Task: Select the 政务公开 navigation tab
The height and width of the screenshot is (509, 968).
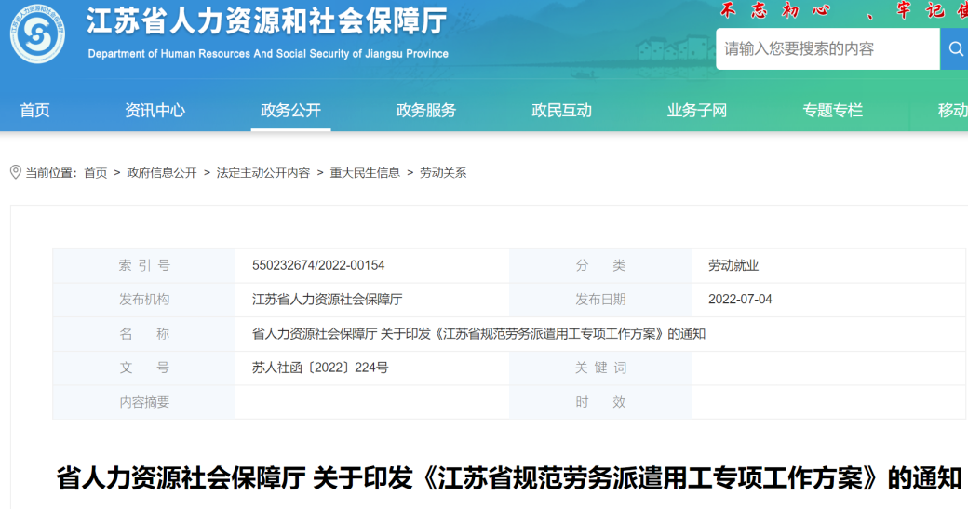Action: tap(290, 110)
